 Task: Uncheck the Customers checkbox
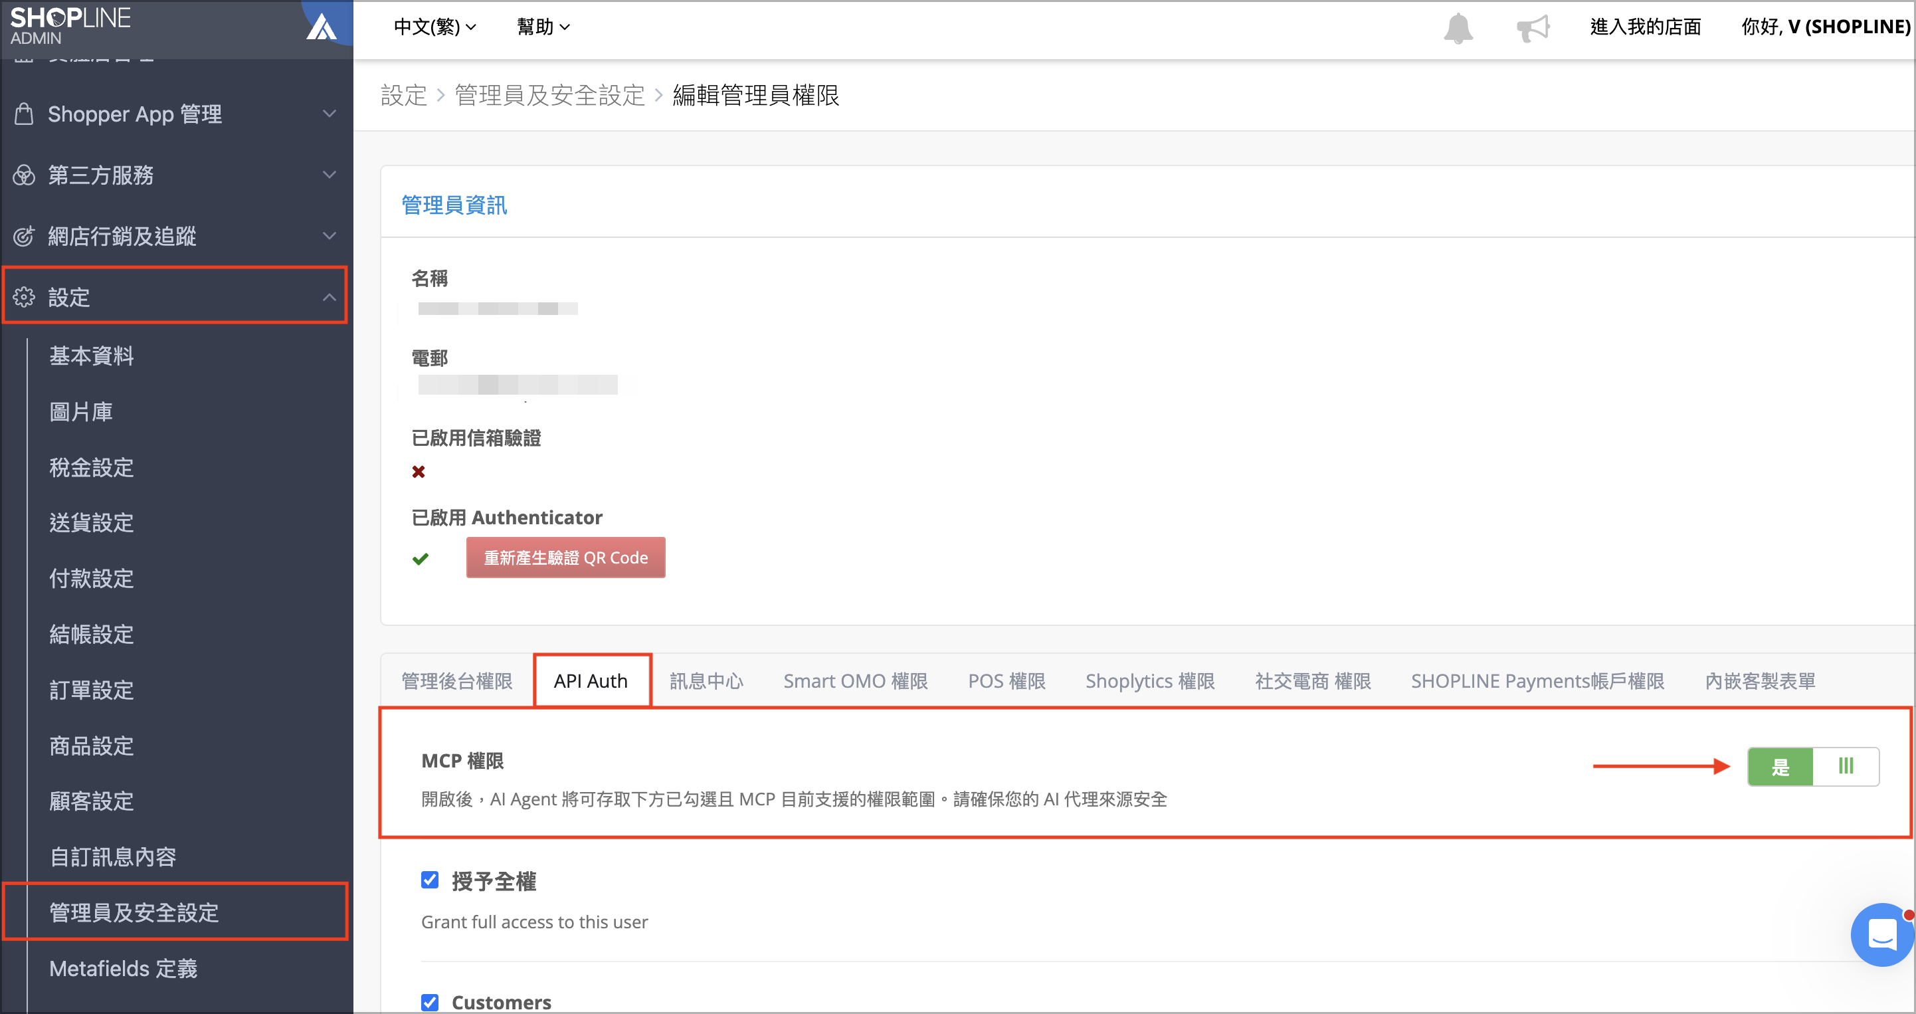[x=430, y=1002]
